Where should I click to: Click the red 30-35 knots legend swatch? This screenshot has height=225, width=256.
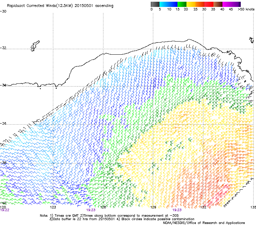209,4
